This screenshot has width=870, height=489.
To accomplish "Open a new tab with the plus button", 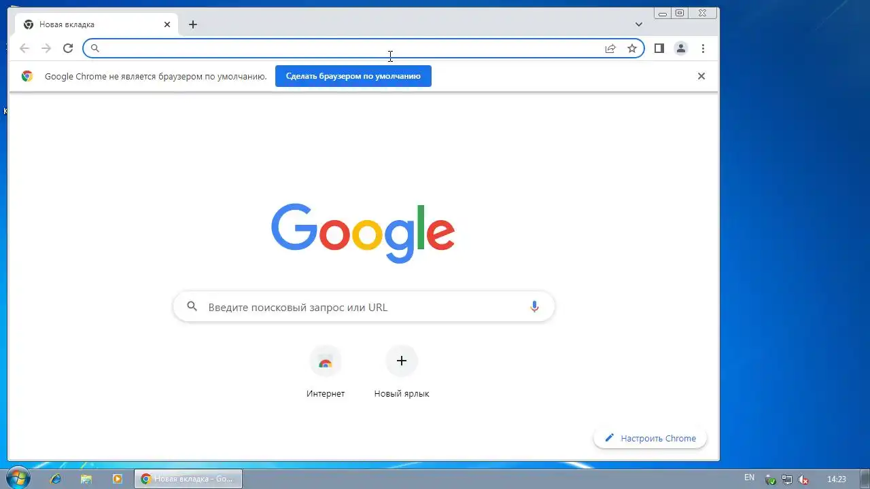I will pyautogui.click(x=193, y=24).
